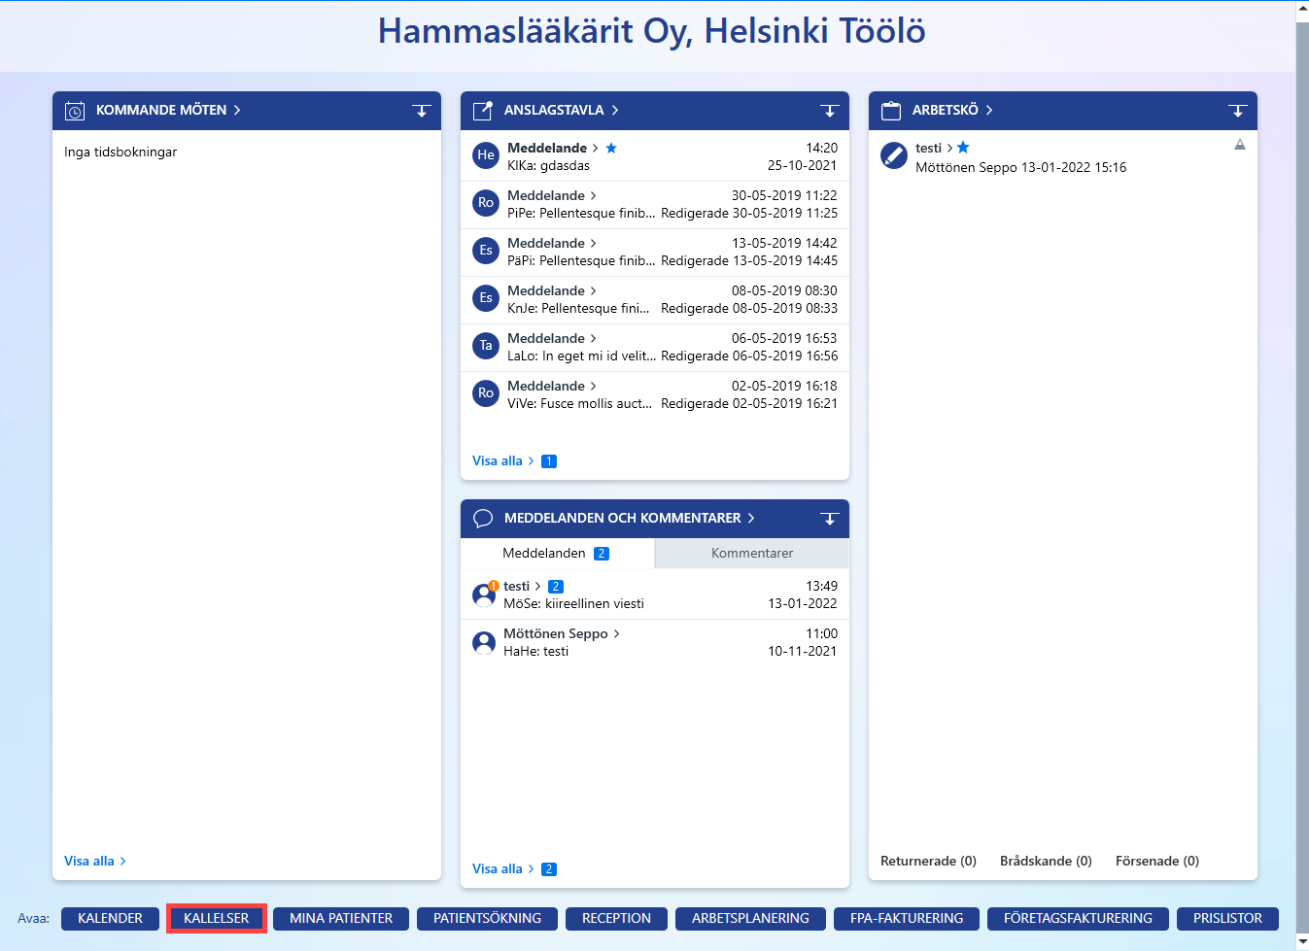This screenshot has width=1309, height=951.
Task: Open PATIENTSÖKNING from the bottom bar
Action: pos(487,918)
